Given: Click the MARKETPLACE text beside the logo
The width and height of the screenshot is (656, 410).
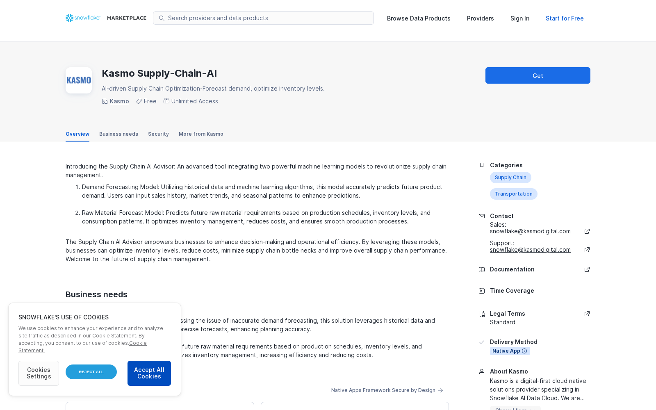Looking at the screenshot, I should [x=127, y=18].
